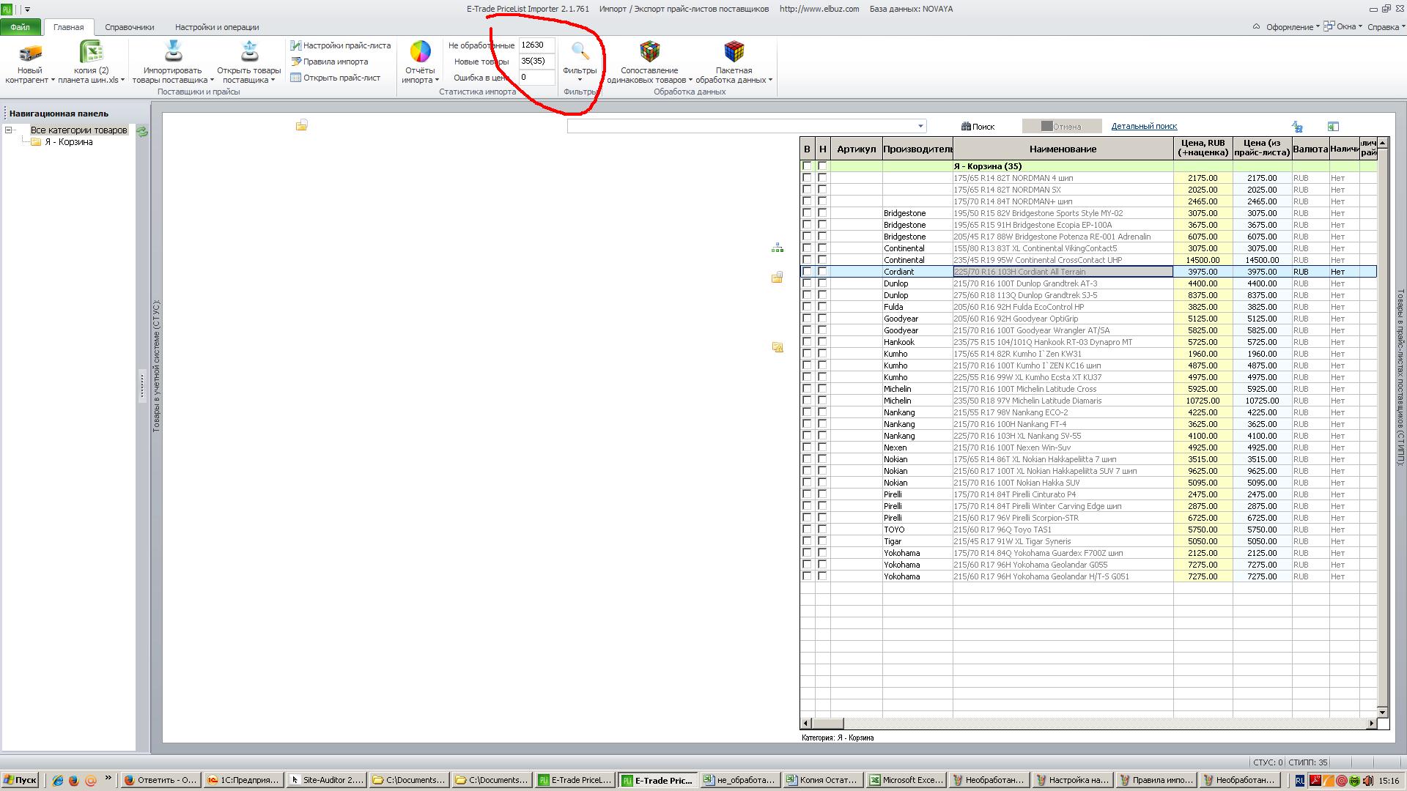The width and height of the screenshot is (1407, 791).
Task: Click the Фильтры magnifier icon
Action: pos(580,51)
